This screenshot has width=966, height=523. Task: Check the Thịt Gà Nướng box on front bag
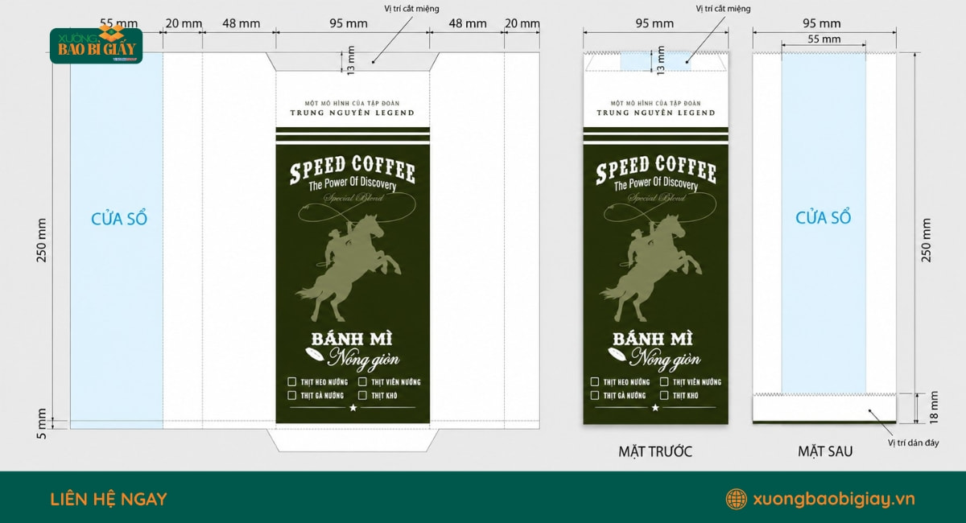(595, 395)
